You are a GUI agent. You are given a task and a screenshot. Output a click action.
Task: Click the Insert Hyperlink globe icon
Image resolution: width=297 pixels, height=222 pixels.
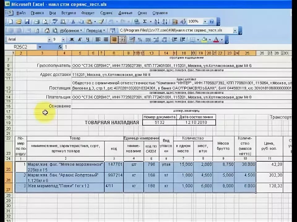pos(136,22)
